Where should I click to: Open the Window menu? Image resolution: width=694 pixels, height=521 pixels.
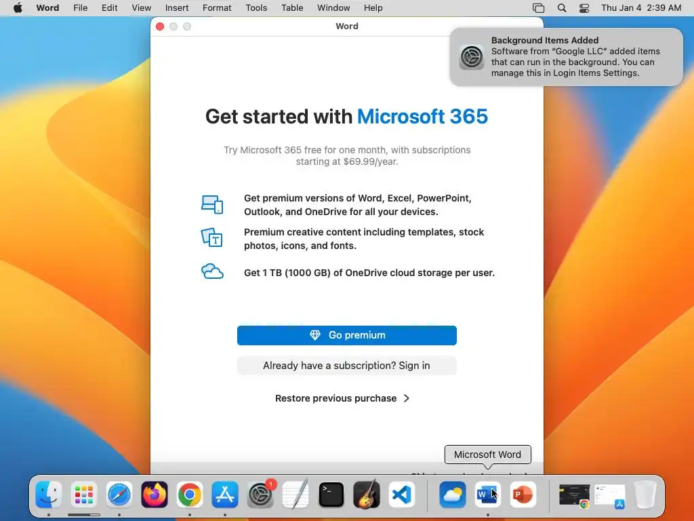tap(333, 8)
